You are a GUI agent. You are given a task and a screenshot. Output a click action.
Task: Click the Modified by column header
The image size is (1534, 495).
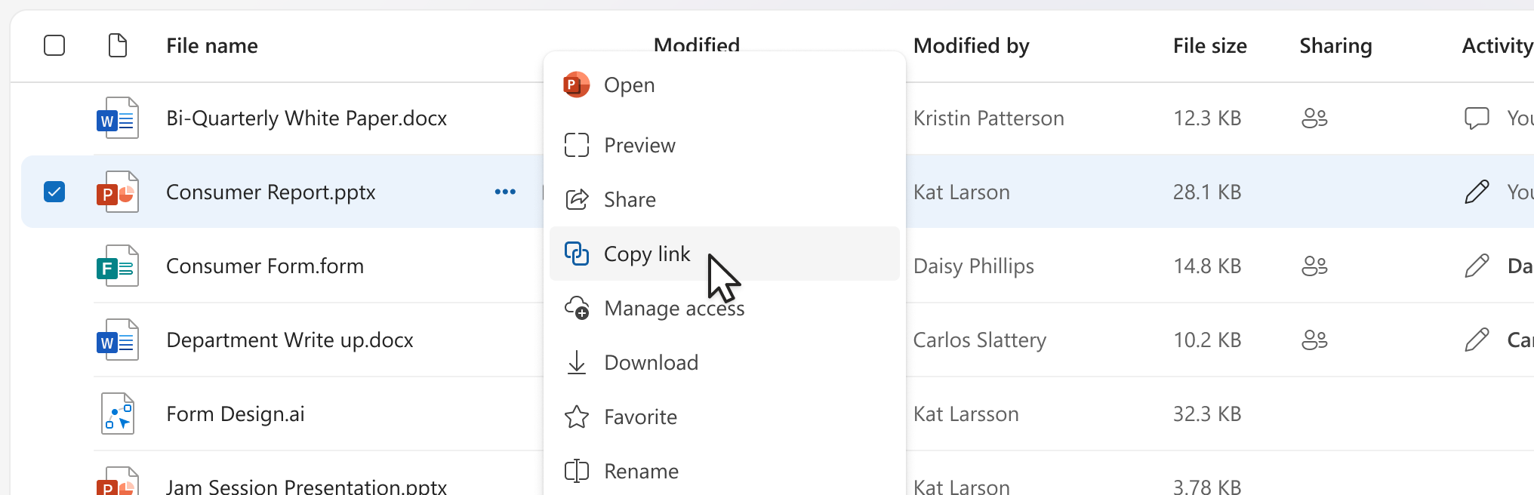tap(971, 45)
